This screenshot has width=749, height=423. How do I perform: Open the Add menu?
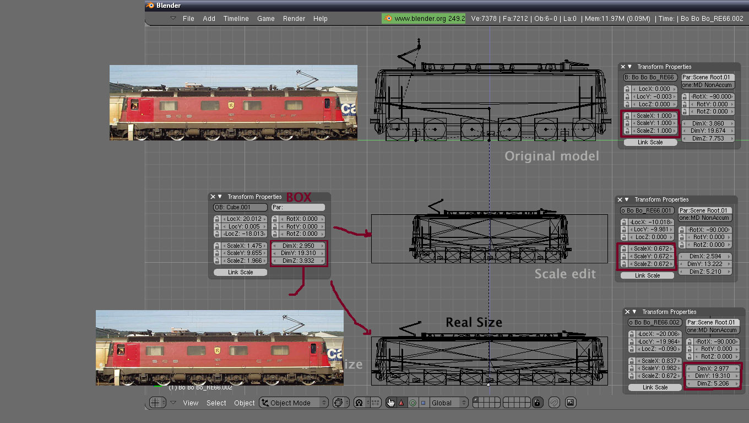[x=209, y=18]
